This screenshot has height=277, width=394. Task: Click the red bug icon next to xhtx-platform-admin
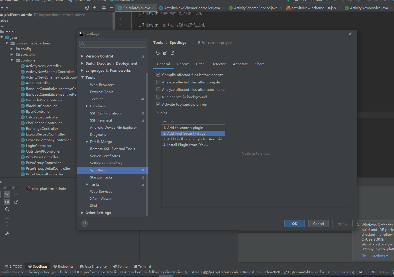[28, 188]
